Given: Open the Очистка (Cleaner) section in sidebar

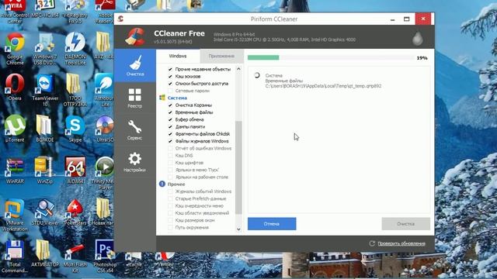Looking at the screenshot, I should click(135, 65).
